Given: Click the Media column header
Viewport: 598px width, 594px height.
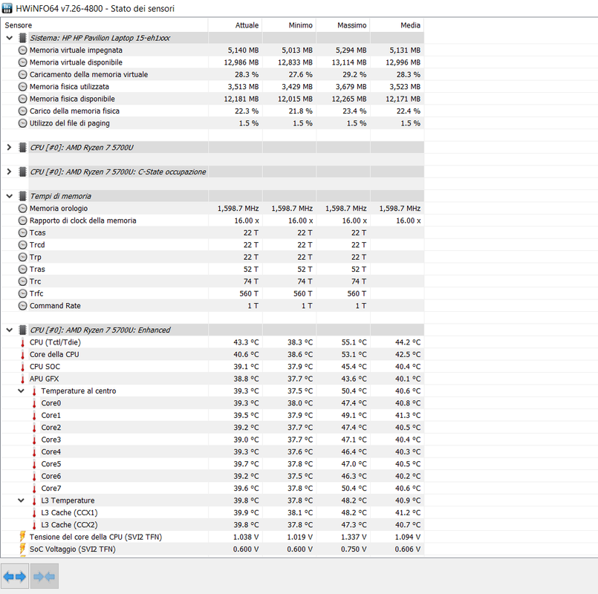Looking at the screenshot, I should [x=397, y=25].
